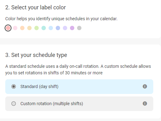Choose the tan yellow label color
Screen dimensions: 161x121
click(x=29, y=28)
